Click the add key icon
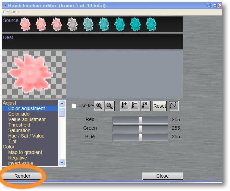Image resolution: width=230 pixels, height=191 pixels. pyautogui.click(x=125, y=106)
